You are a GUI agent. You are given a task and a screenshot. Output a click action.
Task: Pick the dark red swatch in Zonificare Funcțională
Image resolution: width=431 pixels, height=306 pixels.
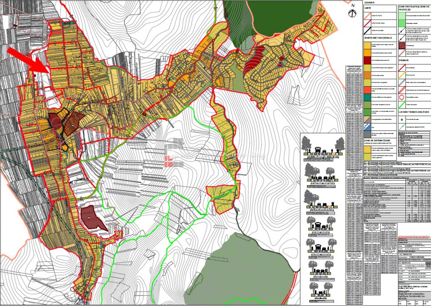tap(367, 60)
